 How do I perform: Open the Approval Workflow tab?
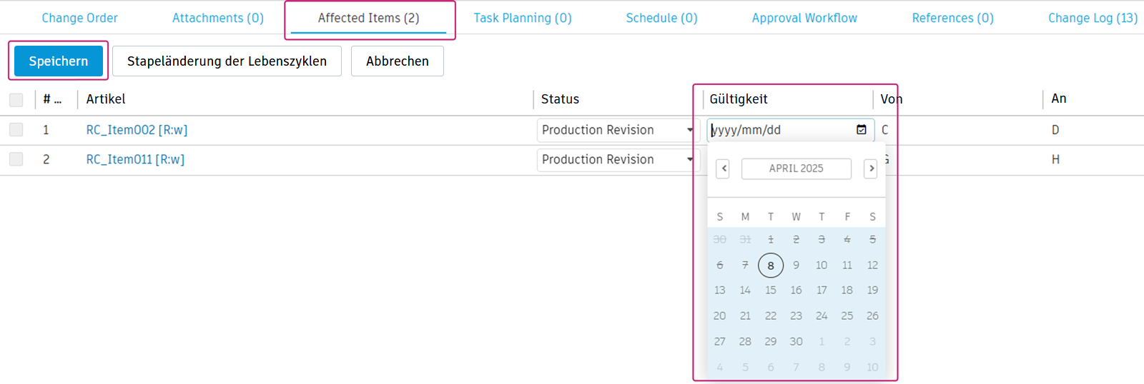tap(804, 18)
